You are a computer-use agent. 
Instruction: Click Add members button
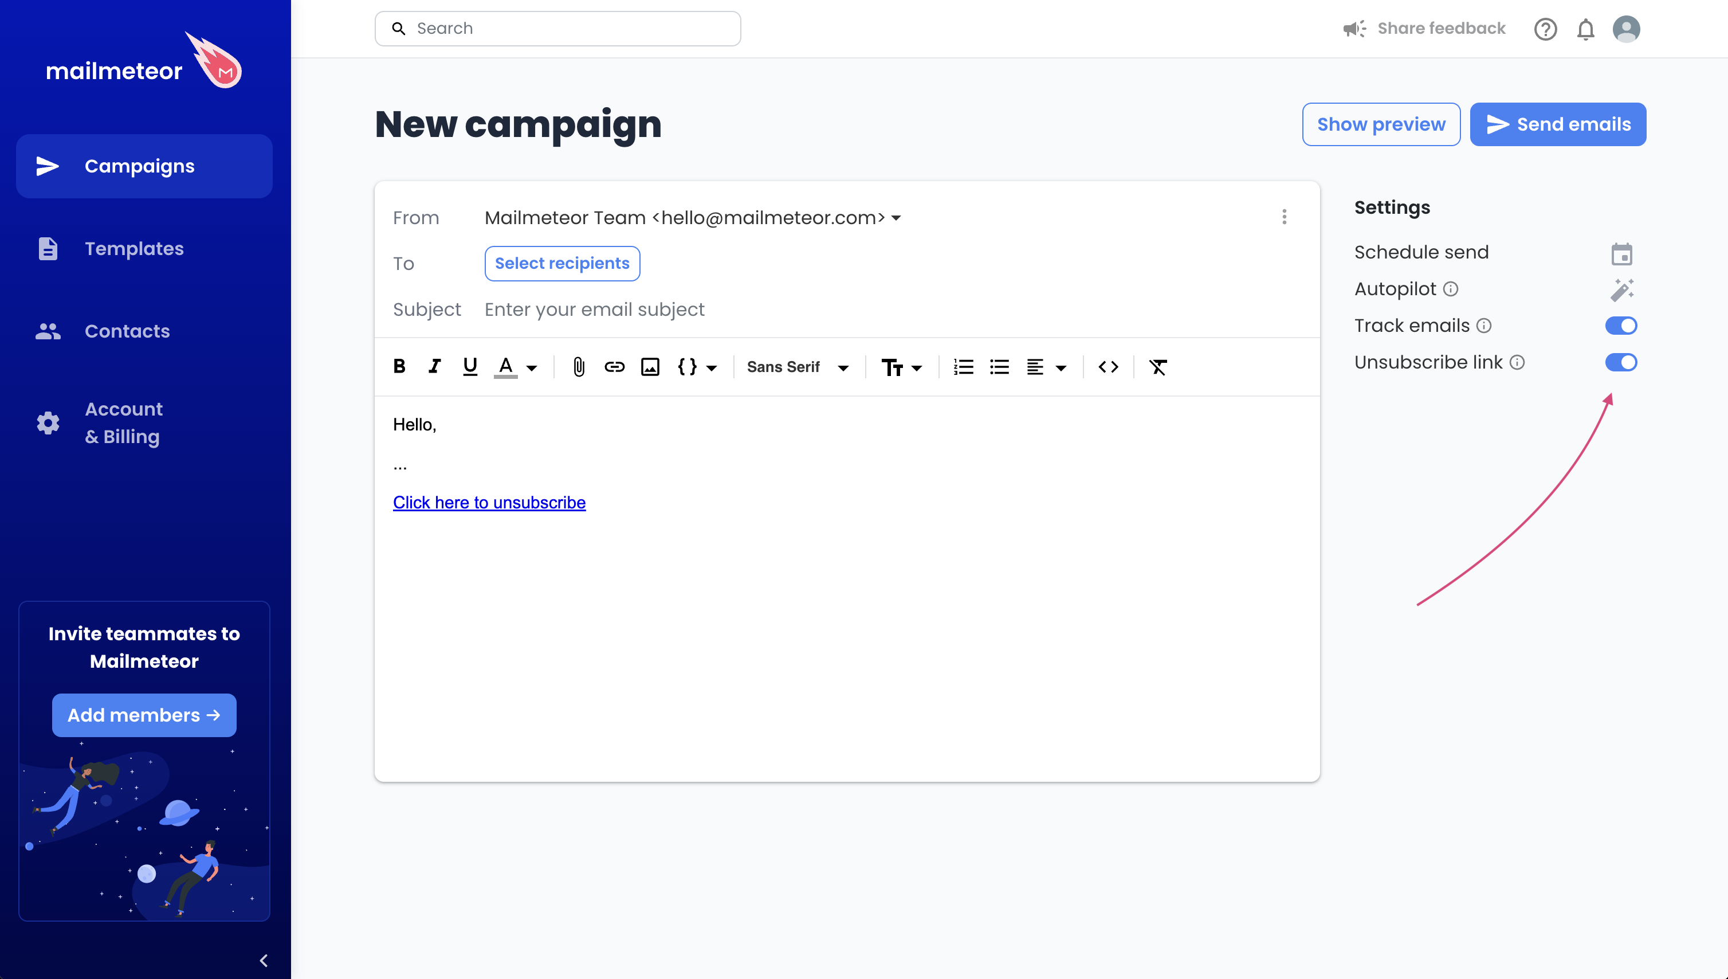tap(144, 715)
